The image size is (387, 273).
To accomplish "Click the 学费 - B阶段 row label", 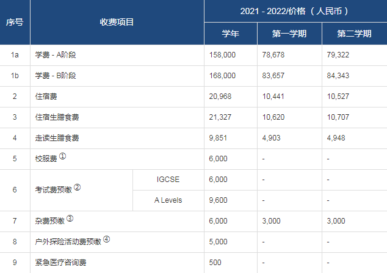I will click(x=59, y=76).
